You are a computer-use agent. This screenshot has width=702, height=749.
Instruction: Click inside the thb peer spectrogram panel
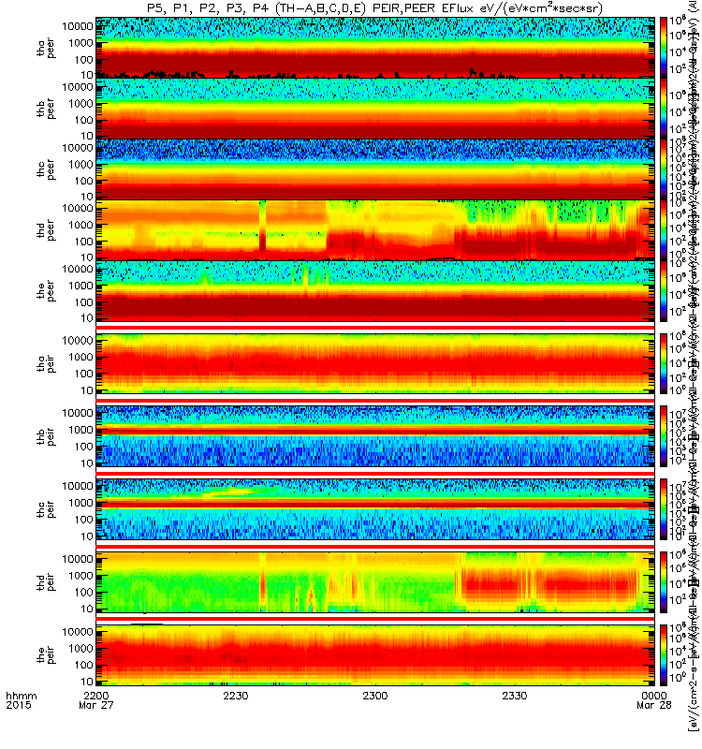pos(375,109)
